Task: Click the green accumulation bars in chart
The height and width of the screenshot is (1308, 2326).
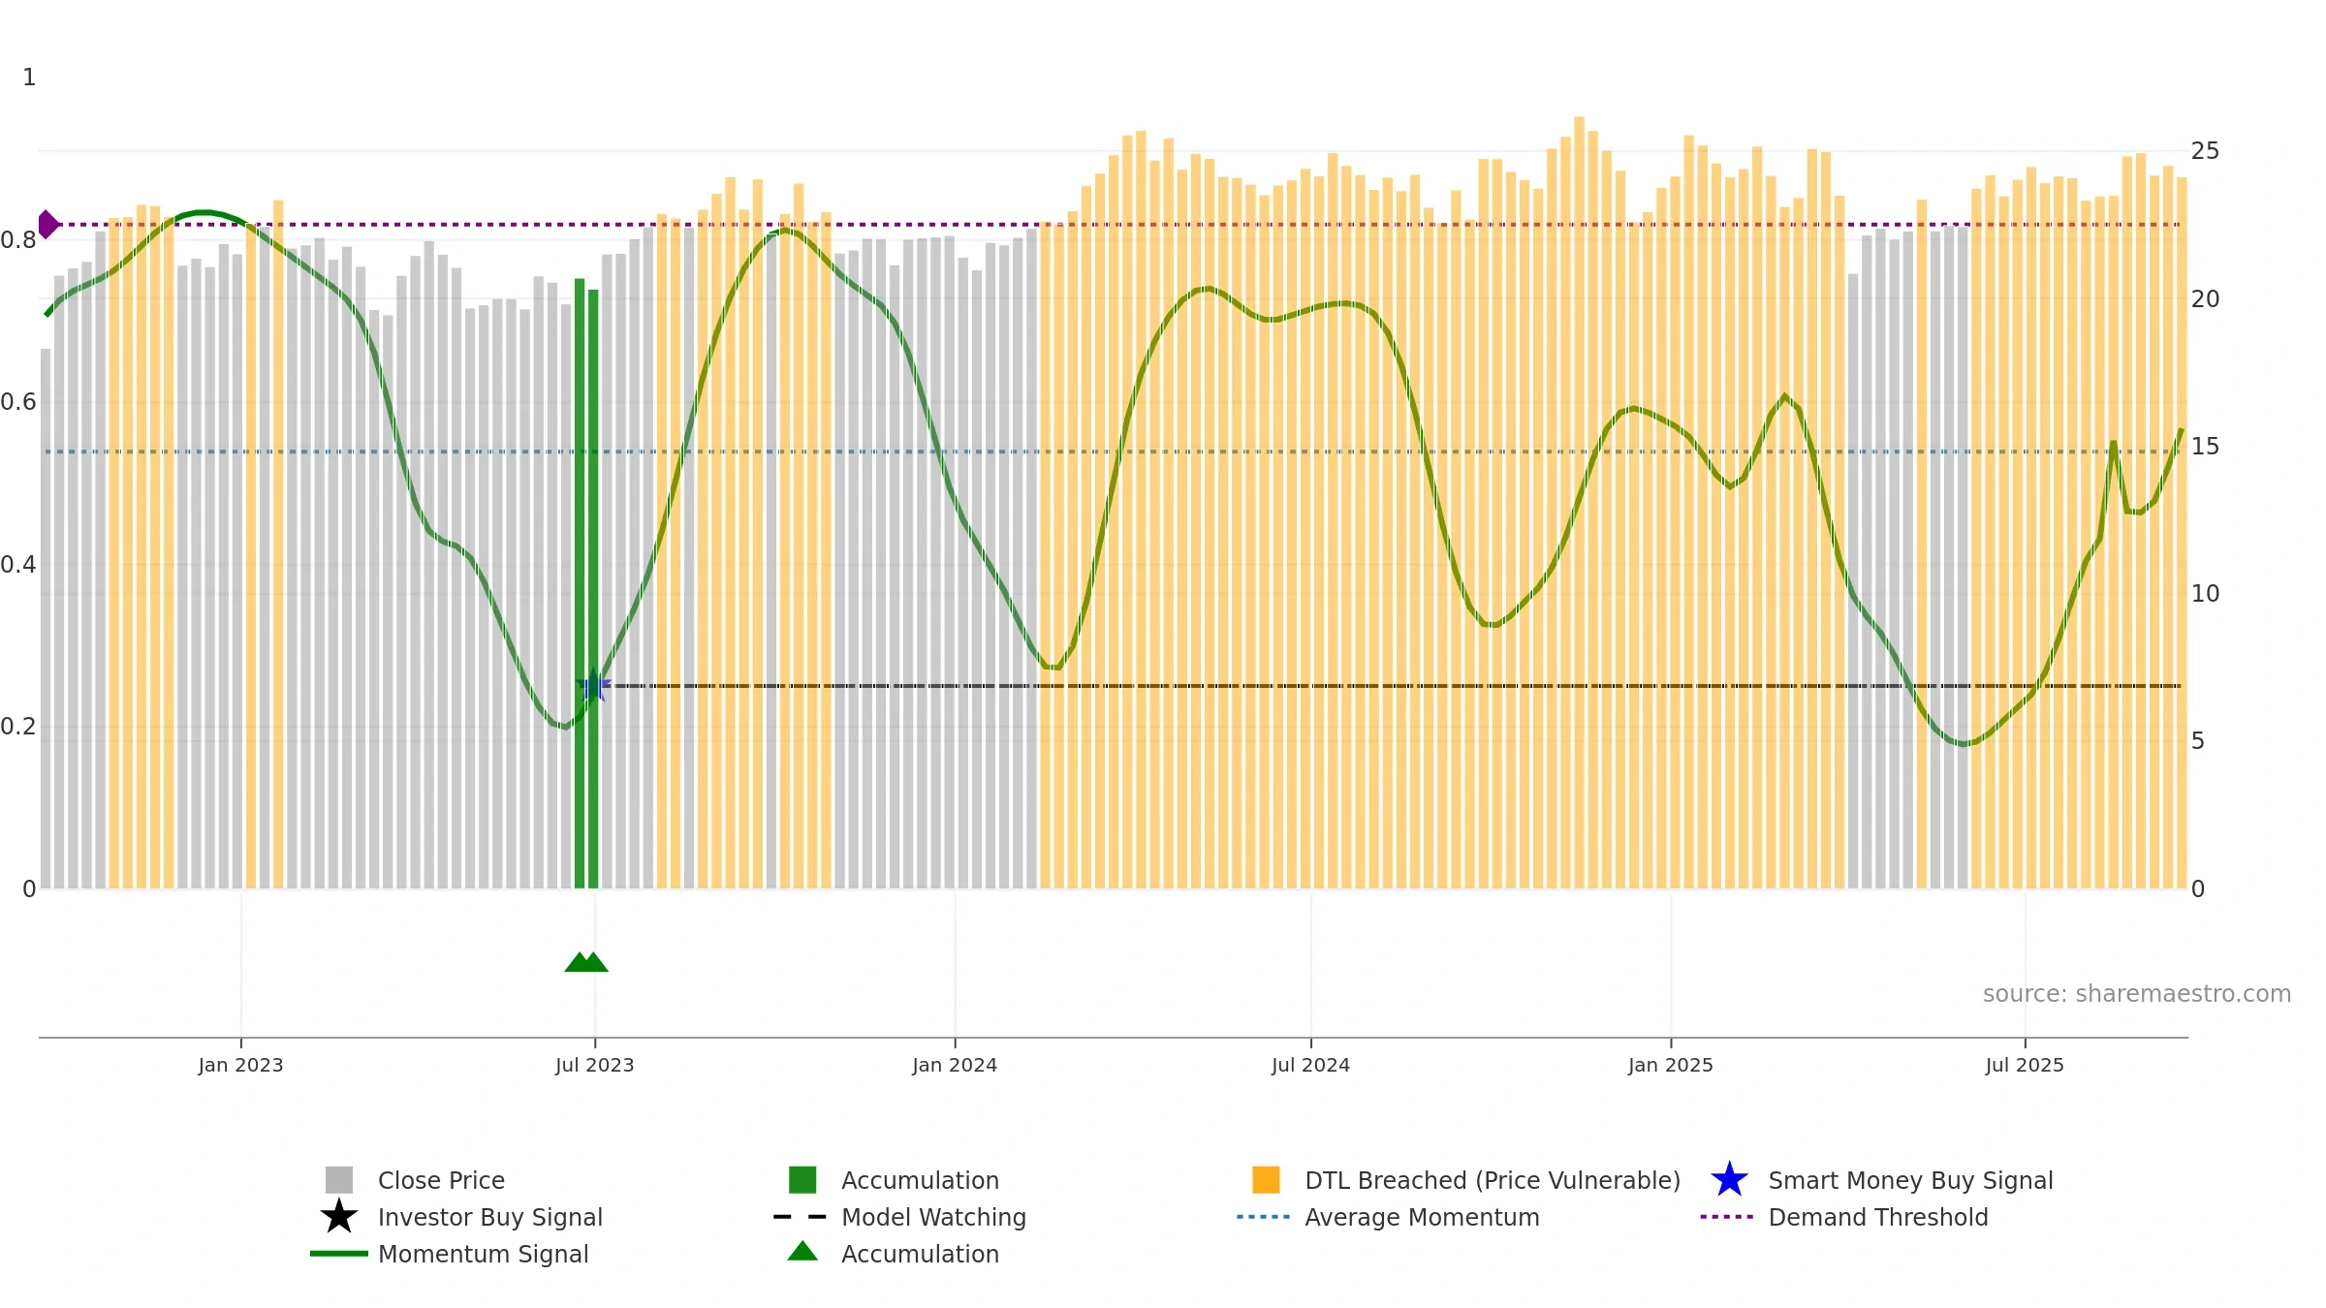Action: (586, 583)
